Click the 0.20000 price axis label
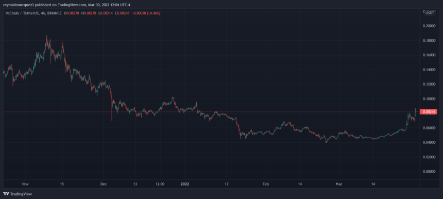443x199 pixels. point(429,26)
